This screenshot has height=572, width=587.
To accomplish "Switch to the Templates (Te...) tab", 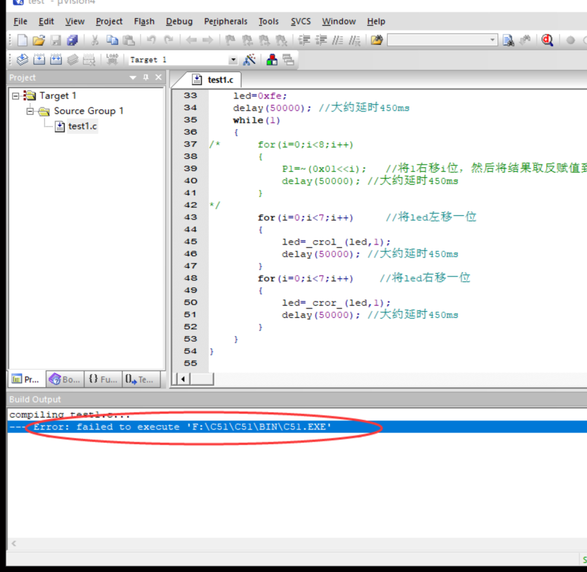I will pyautogui.click(x=141, y=380).
